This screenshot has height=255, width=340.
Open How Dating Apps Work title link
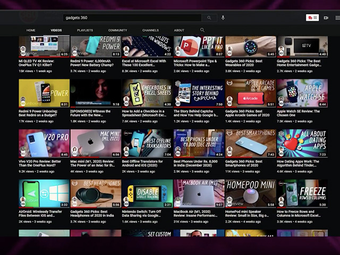(301, 163)
